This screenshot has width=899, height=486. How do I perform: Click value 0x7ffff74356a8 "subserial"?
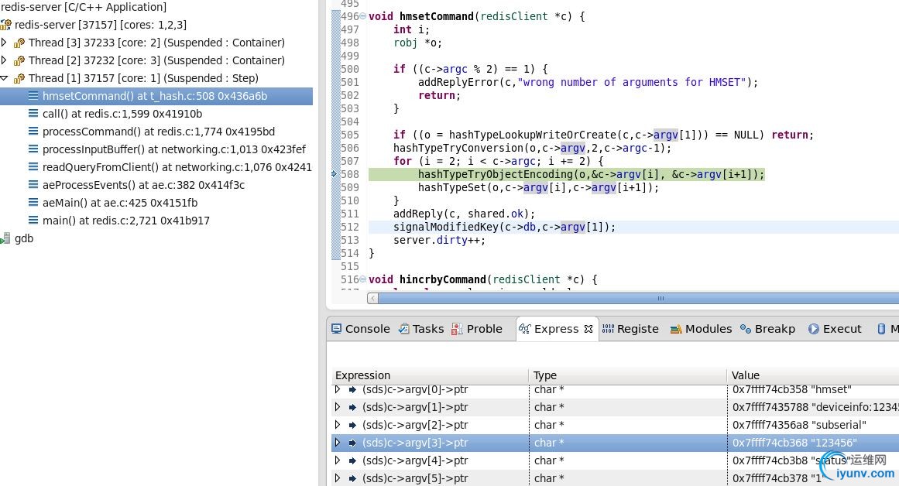tap(799, 425)
